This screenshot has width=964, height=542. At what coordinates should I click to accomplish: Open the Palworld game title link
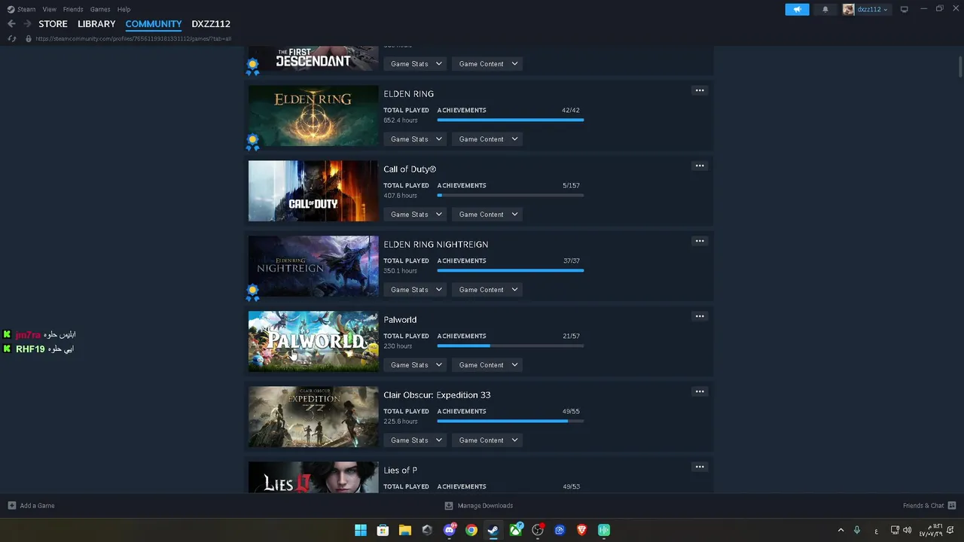[x=400, y=320]
